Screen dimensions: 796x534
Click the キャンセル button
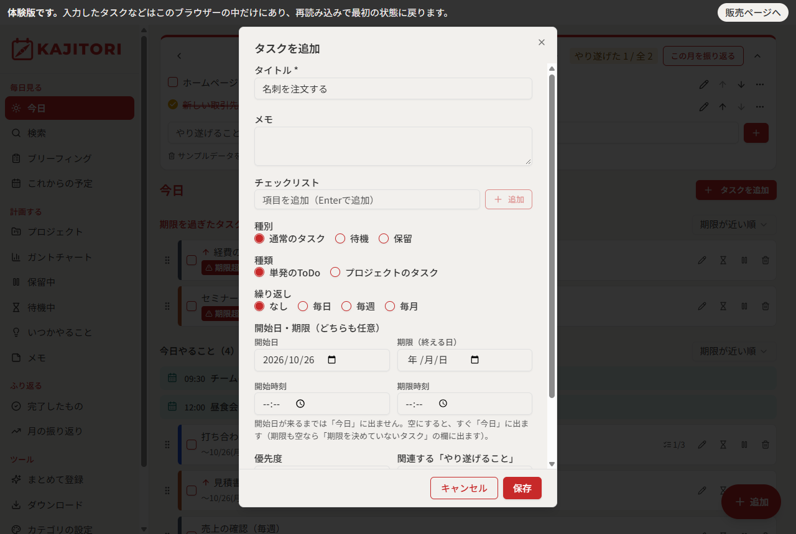(464, 488)
